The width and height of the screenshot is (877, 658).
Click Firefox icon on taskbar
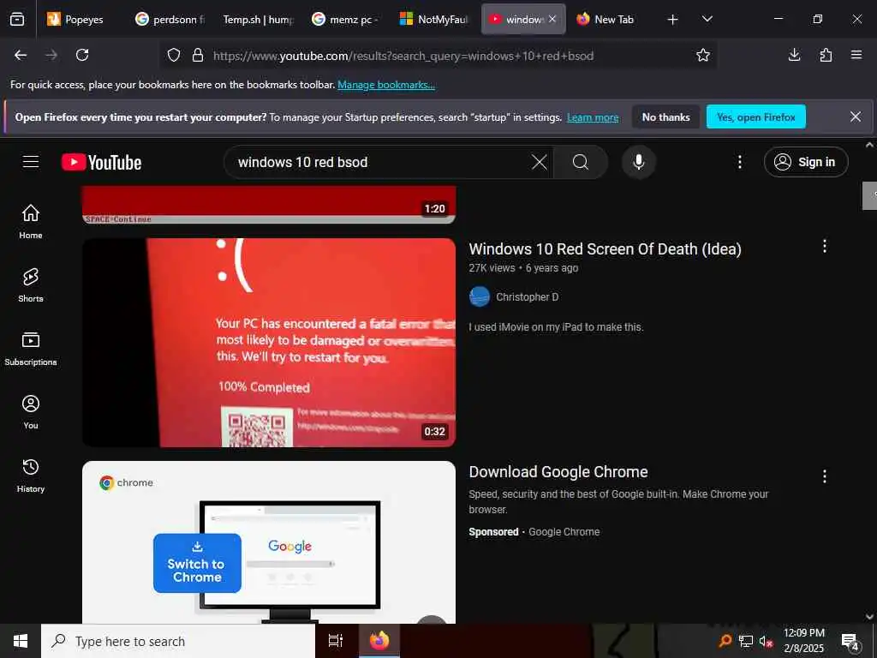[x=379, y=641]
